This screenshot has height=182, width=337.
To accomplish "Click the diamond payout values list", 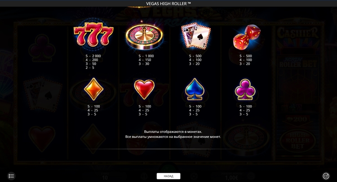I will point(94,110).
